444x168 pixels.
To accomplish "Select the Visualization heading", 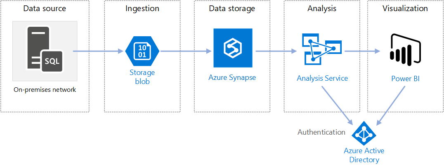I will tap(405, 9).
